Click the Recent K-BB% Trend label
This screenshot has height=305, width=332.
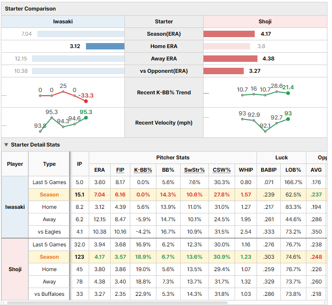(164, 93)
